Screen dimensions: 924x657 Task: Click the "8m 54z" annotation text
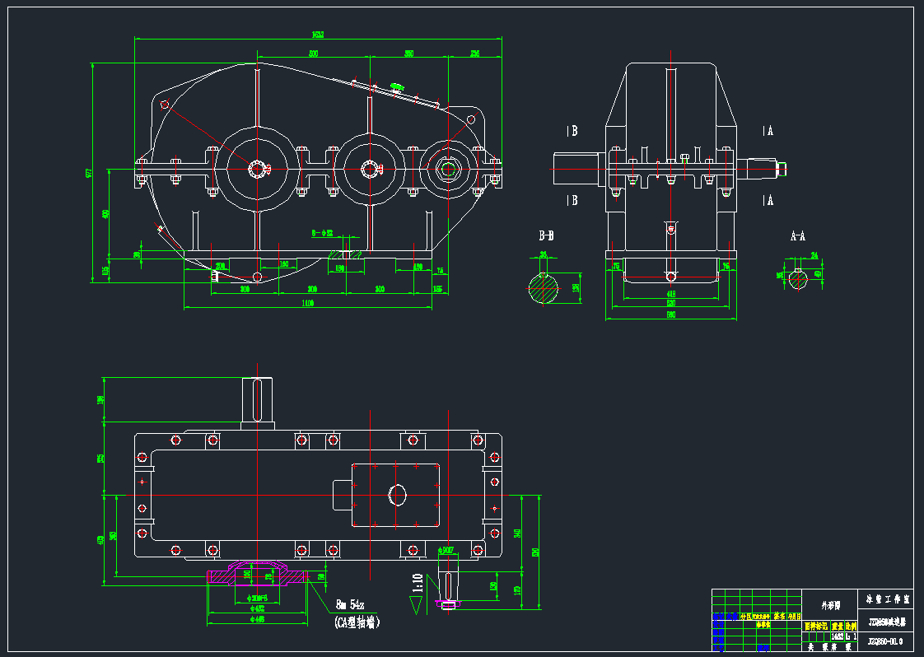[354, 605]
